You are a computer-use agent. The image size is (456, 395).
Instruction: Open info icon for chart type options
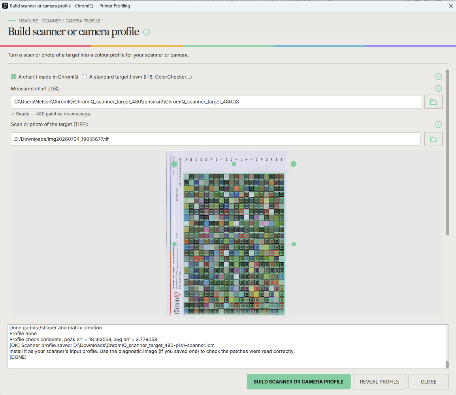pyautogui.click(x=438, y=77)
